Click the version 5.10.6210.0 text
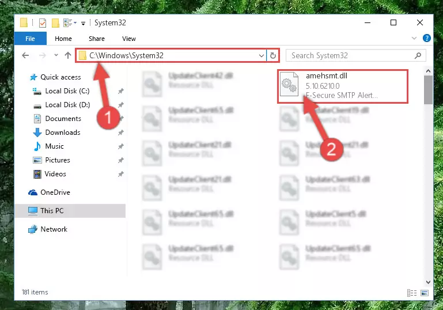Viewport: 443px width, 310px height. tap(323, 86)
